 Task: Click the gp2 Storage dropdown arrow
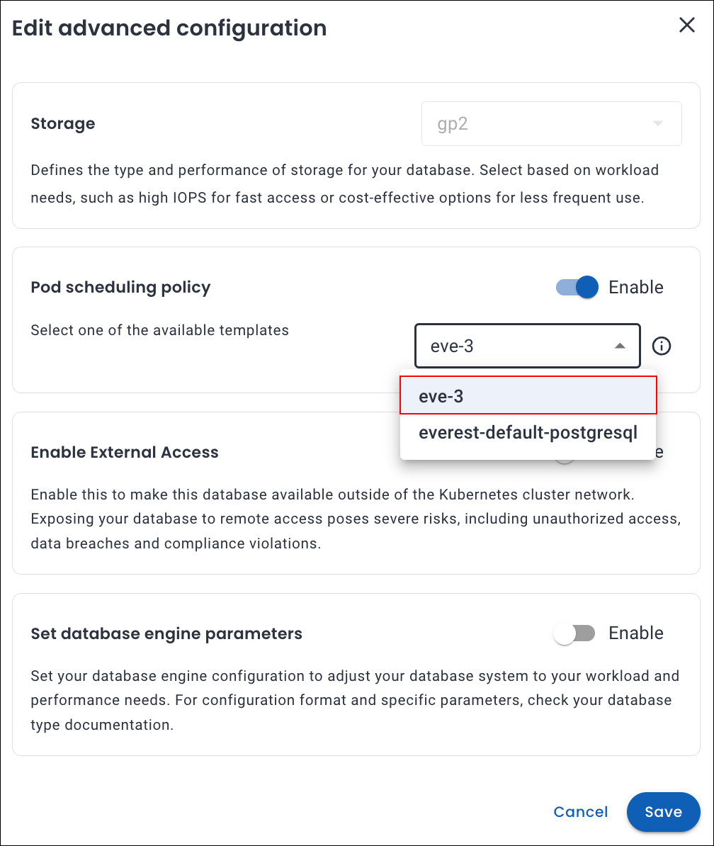click(x=657, y=124)
